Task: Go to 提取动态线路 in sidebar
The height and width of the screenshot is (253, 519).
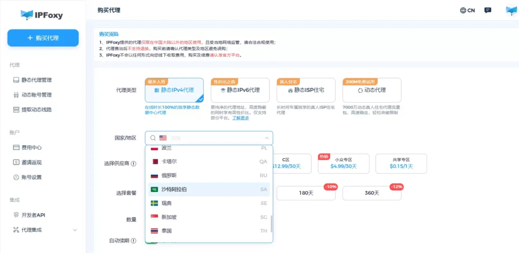Action: [x=36, y=109]
